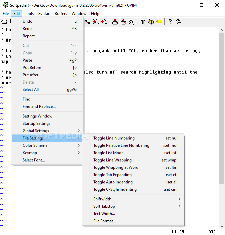225x235 pixels.
Task: Click the Find Help toolbar icon
Action: 178,22
